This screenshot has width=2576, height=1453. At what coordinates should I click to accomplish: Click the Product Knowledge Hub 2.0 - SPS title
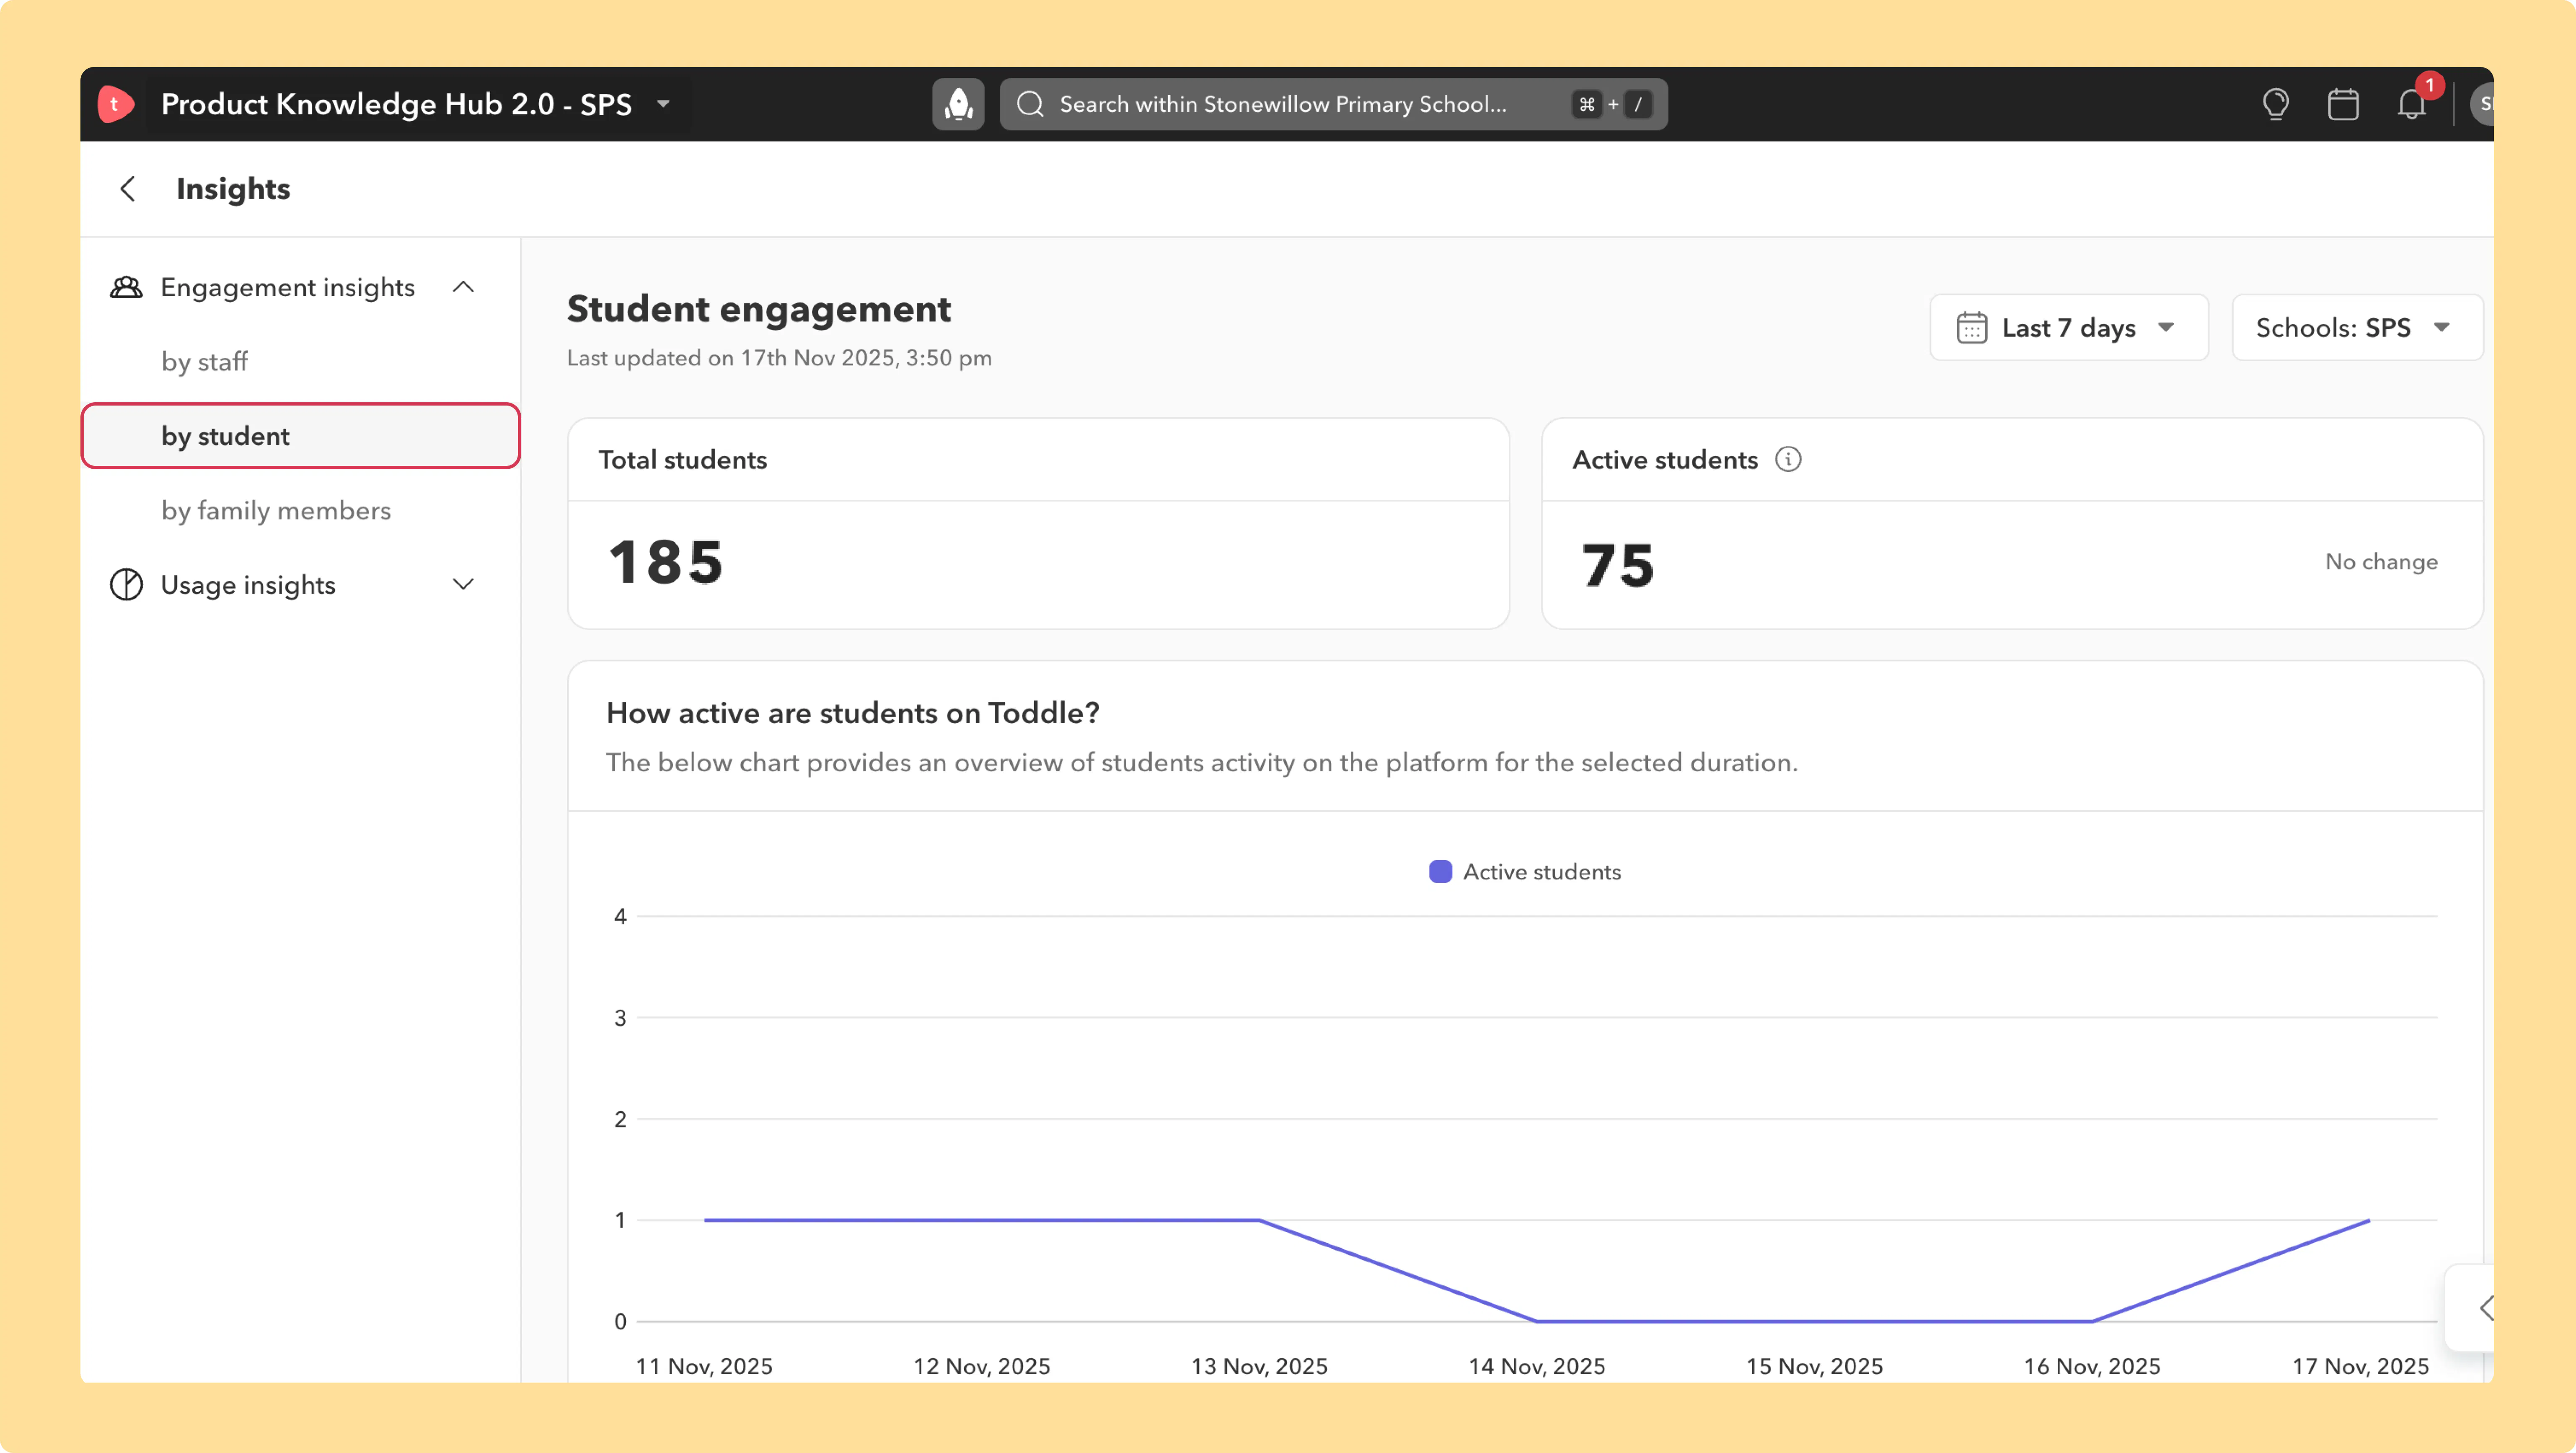[396, 104]
